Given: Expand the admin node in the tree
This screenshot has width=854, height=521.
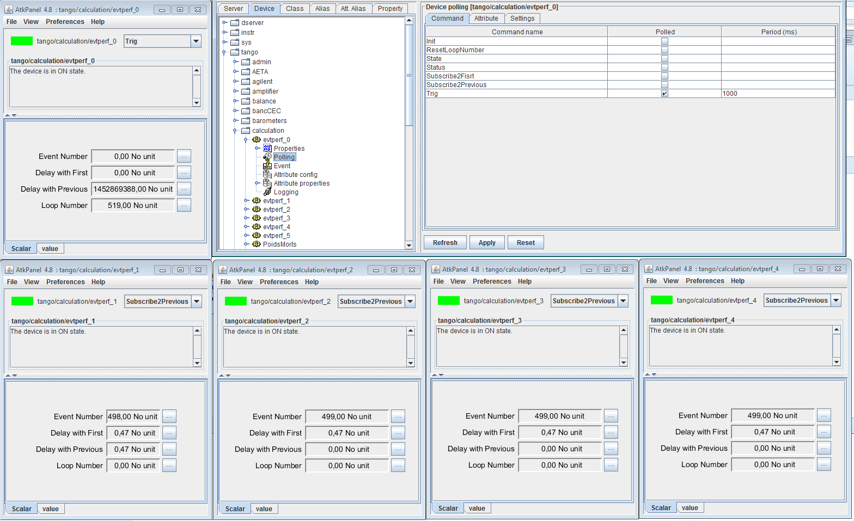Looking at the screenshot, I should 235,62.
